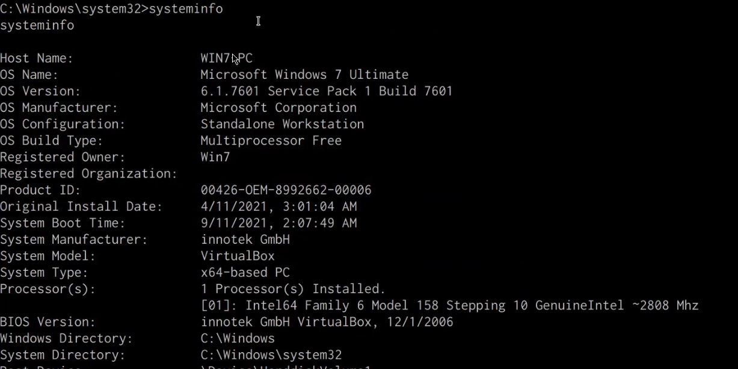This screenshot has width=738, height=369.
Task: Click the System Directory path value
Action: [271, 355]
